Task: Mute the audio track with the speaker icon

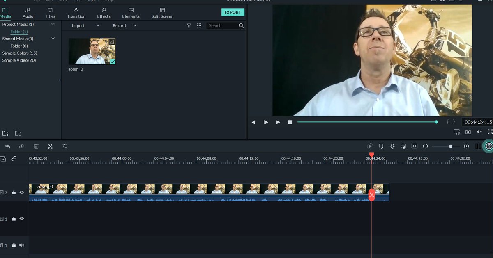Action: pos(21,245)
